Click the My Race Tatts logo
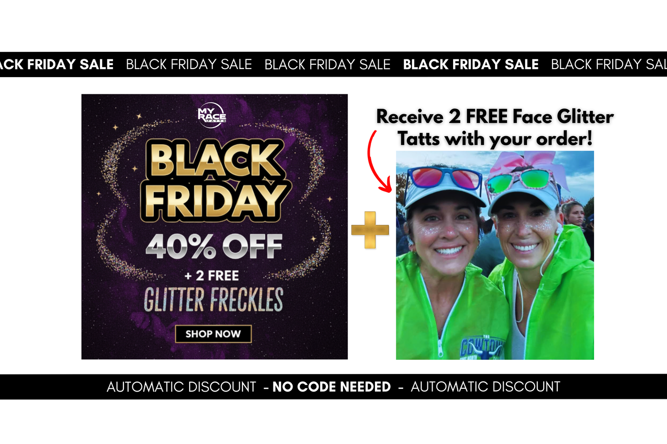Viewport: 667px width, 444px height. (x=212, y=115)
